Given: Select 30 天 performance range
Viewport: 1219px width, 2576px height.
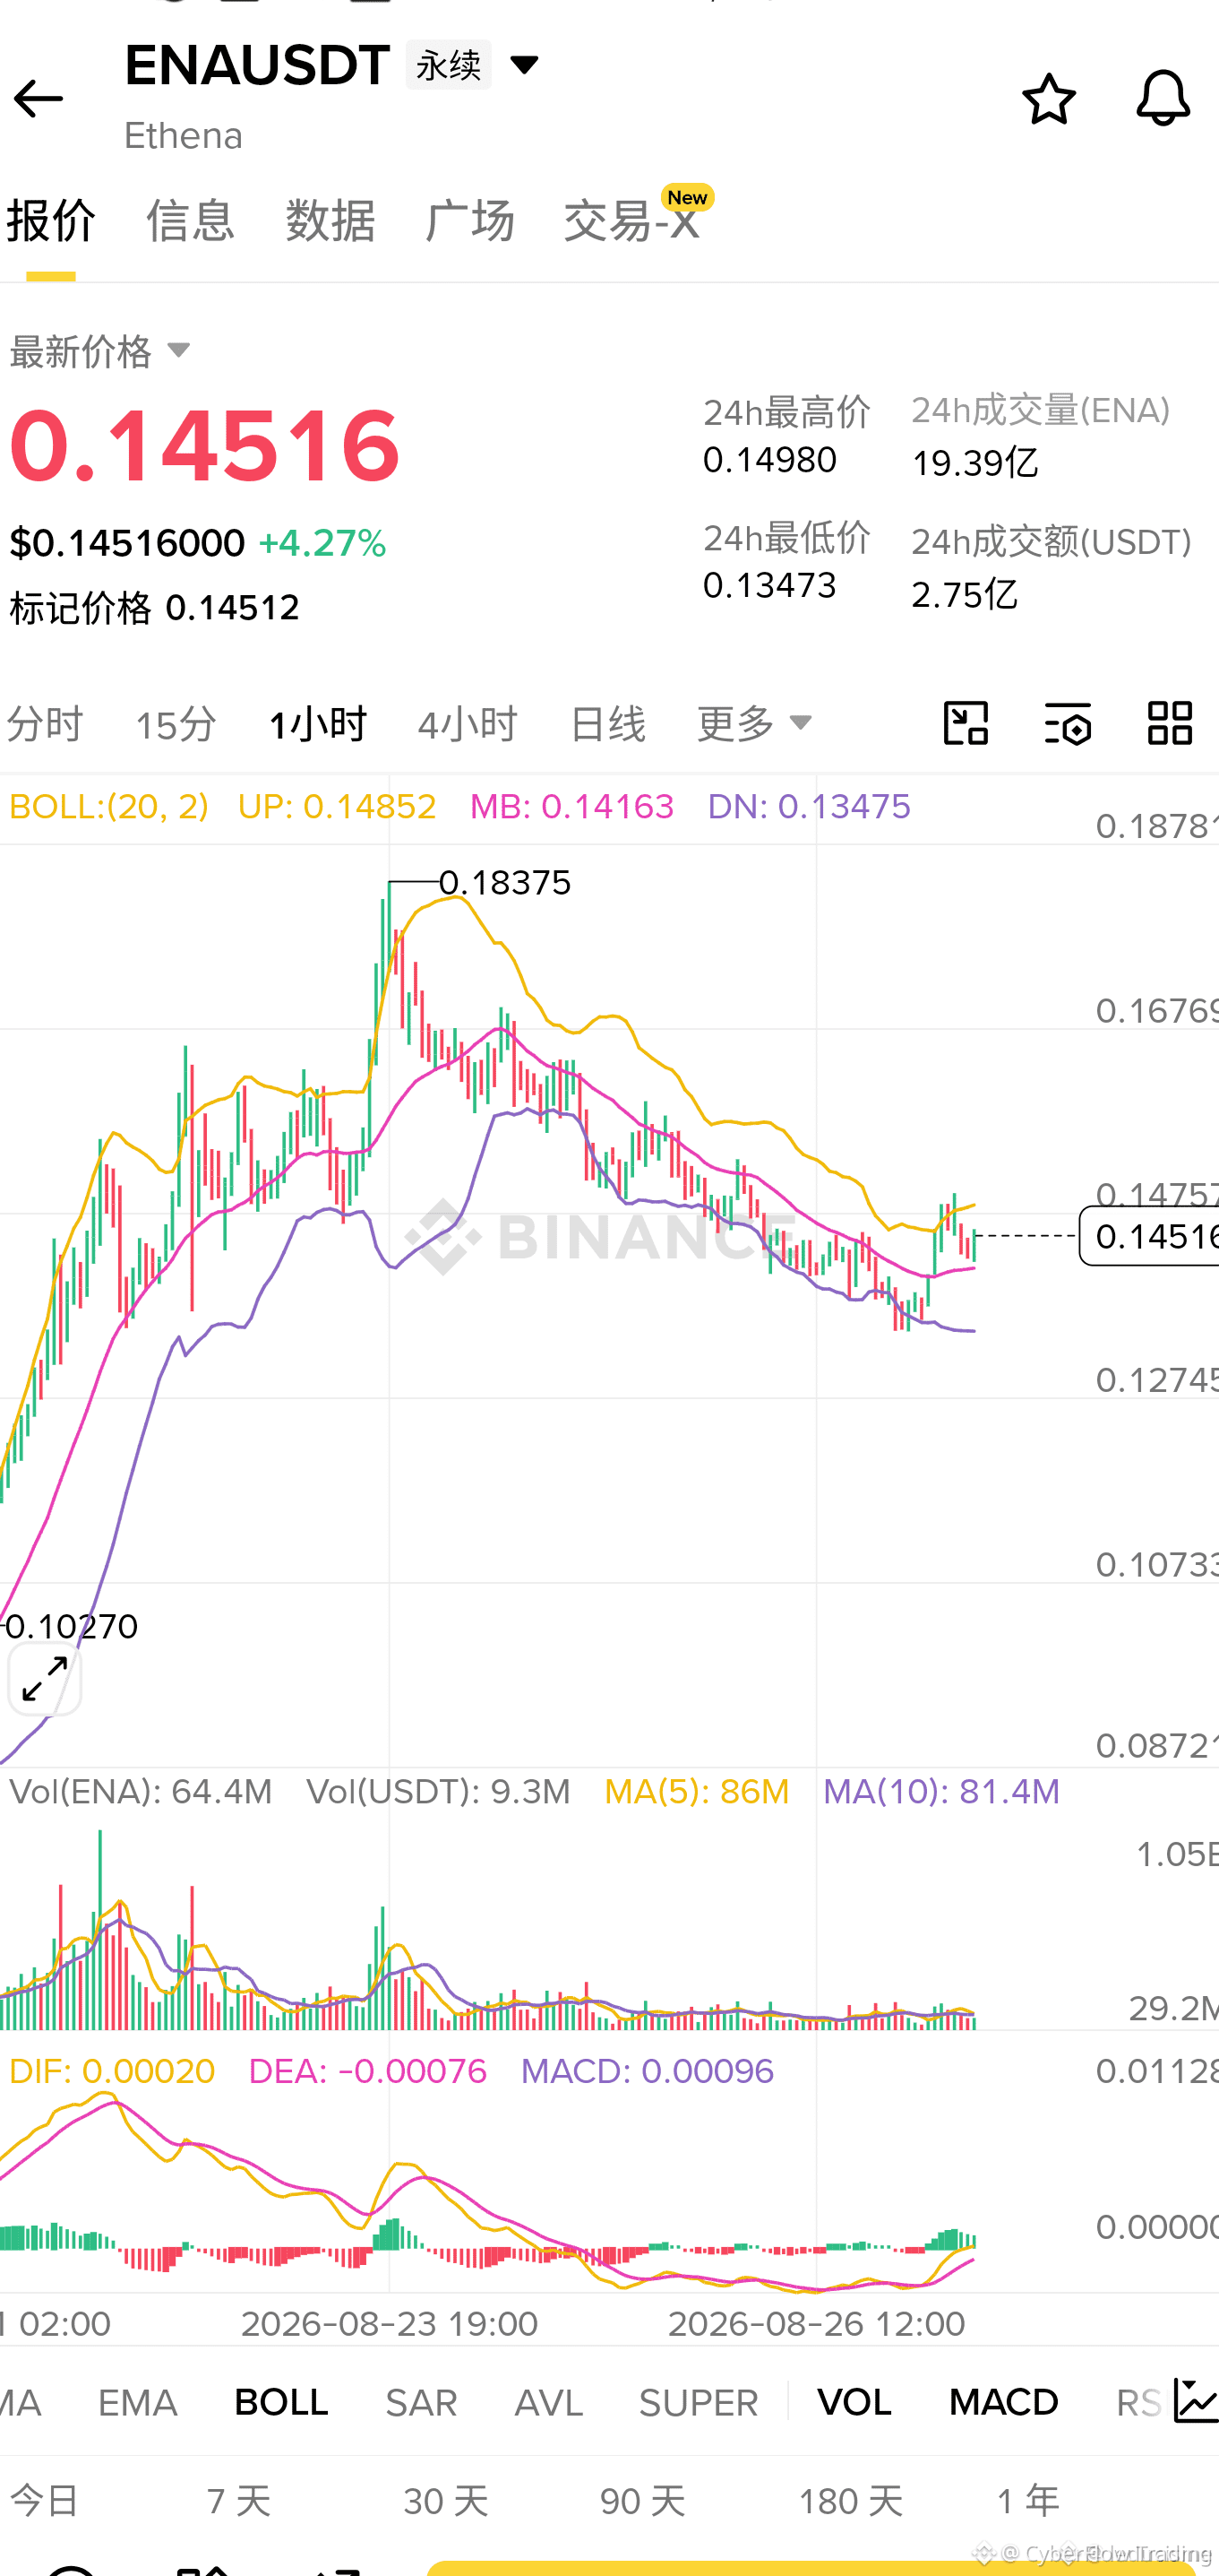Looking at the screenshot, I should [x=446, y=2501].
